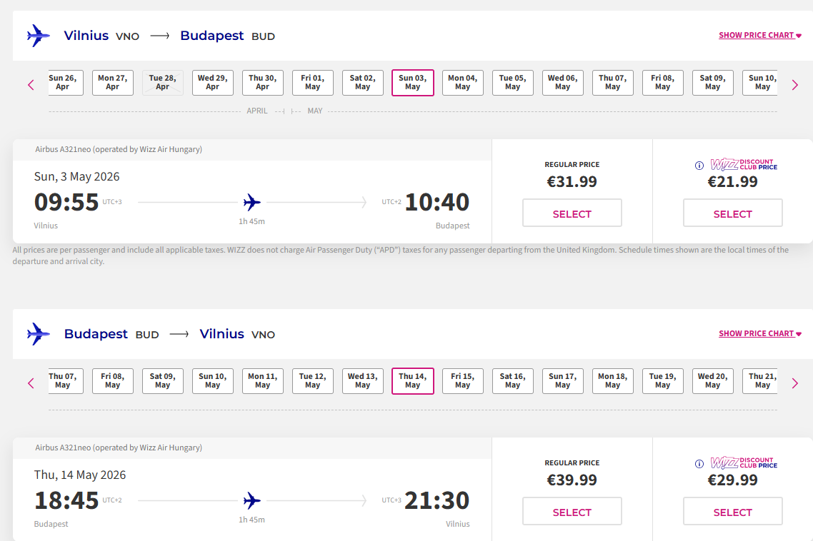Select the €21.99 Discount Club outbound fare
Screen dimensions: 813x541
point(732,213)
